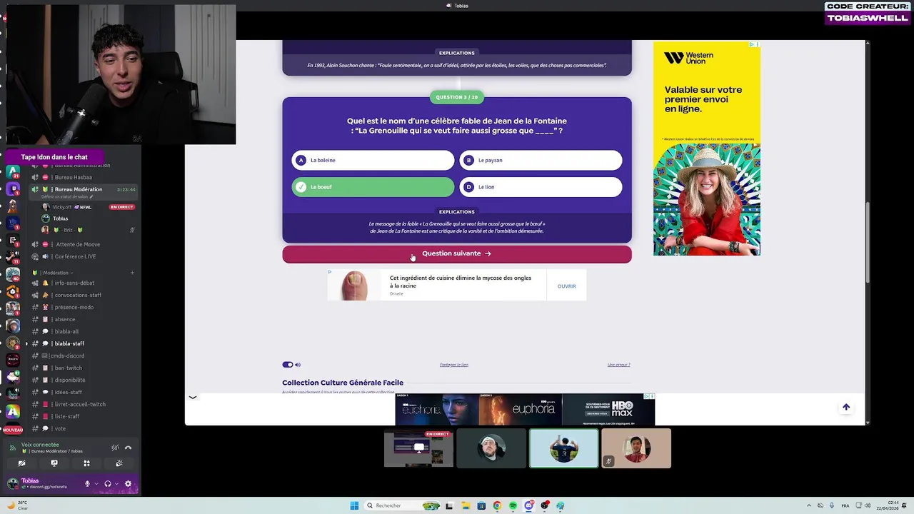
Task: Open headphone output options arrow
Action: click(116, 483)
